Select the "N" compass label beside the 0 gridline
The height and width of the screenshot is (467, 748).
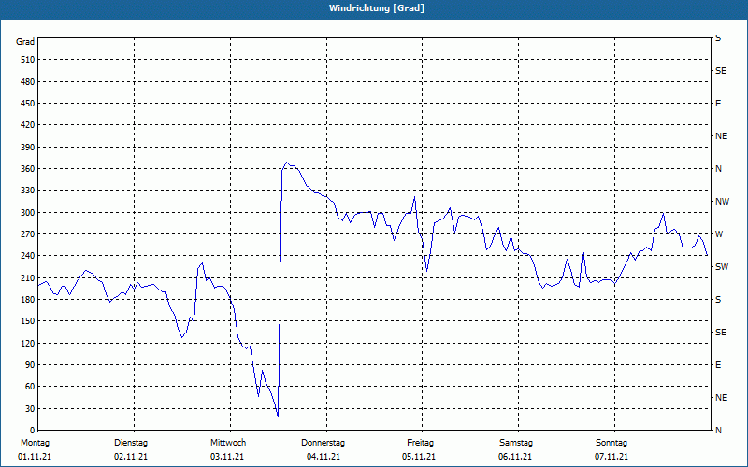718,431
